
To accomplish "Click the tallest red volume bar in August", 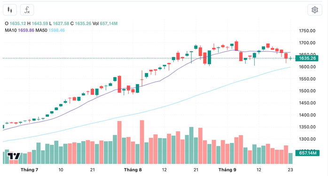I will (x=142, y=142).
